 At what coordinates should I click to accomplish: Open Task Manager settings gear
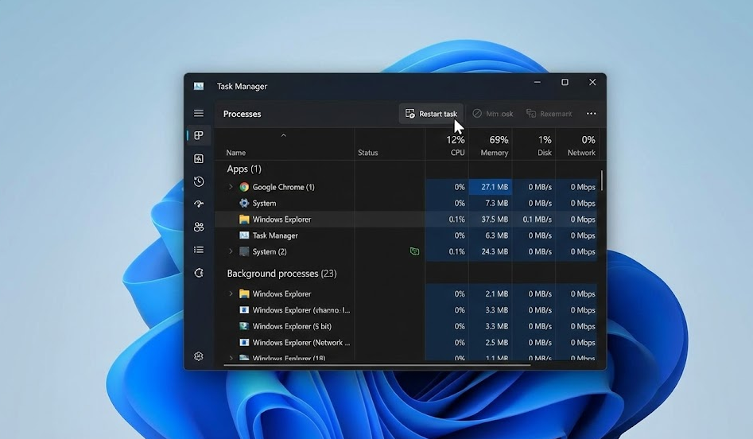(x=198, y=356)
